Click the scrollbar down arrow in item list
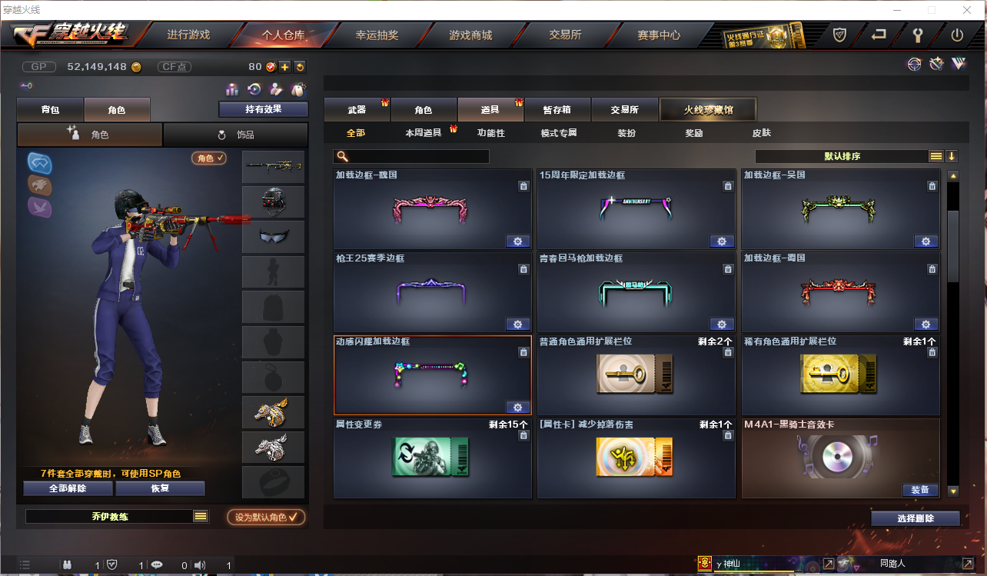The height and width of the screenshot is (576, 987). point(953,491)
